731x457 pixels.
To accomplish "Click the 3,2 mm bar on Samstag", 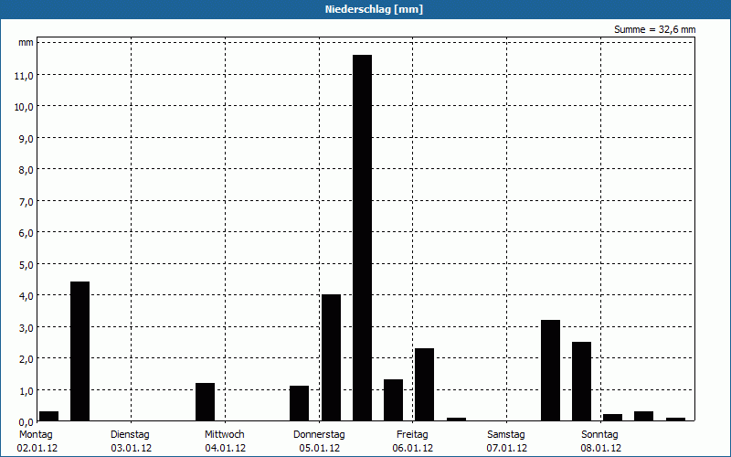I will coord(551,370).
